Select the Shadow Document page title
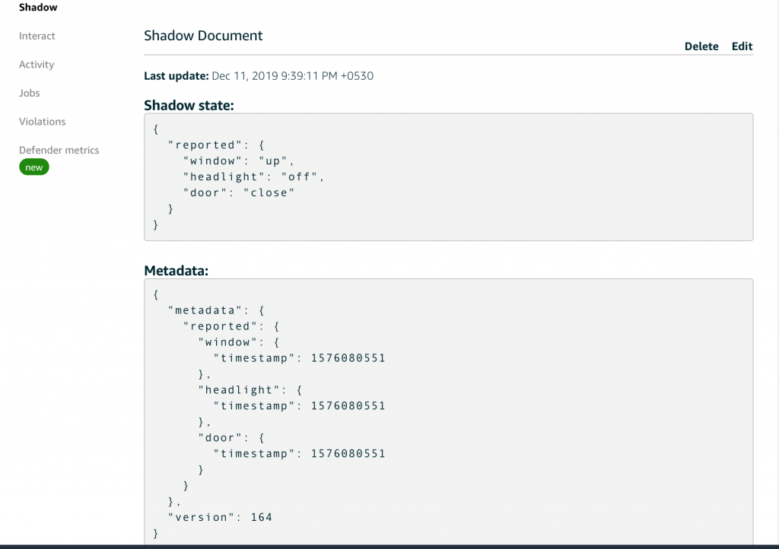This screenshot has height=549, width=779. [x=203, y=36]
